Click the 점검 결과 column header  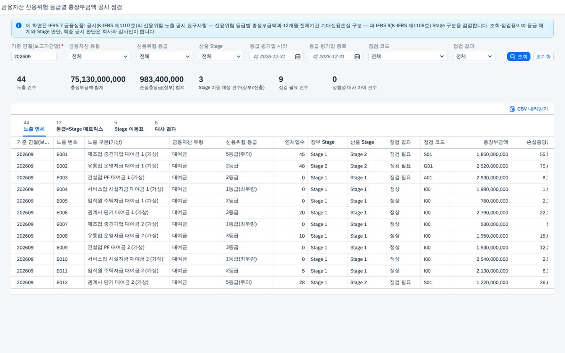click(404, 142)
